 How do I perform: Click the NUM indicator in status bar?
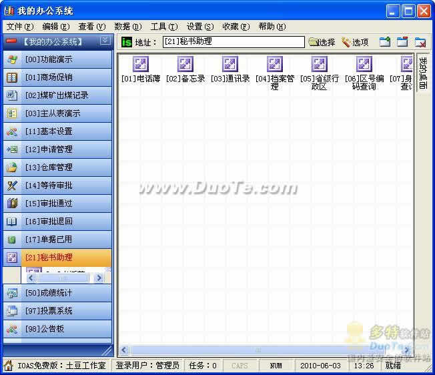tap(276, 366)
